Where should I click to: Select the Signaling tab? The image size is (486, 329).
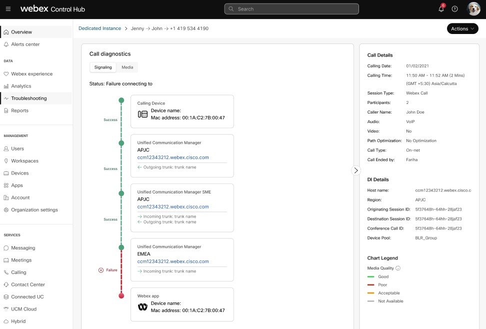pyautogui.click(x=103, y=67)
